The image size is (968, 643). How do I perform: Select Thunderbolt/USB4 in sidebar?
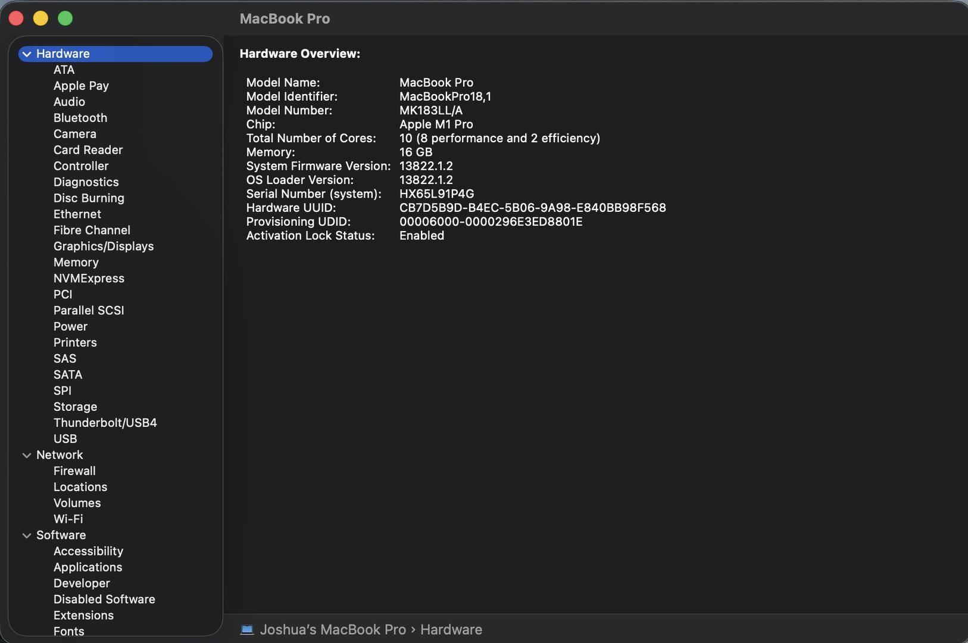point(105,423)
